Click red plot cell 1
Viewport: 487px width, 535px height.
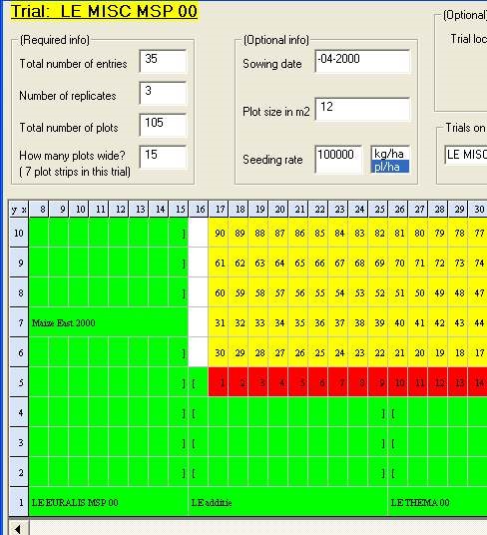coord(219,382)
